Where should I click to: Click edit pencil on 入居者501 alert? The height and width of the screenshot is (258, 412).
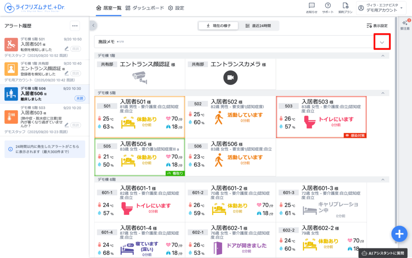(66, 48)
